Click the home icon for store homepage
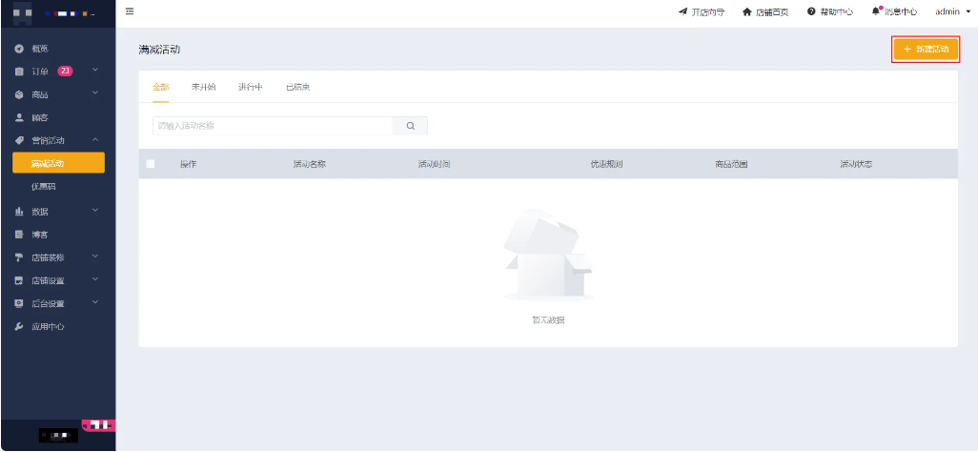The height and width of the screenshot is (452, 978). point(747,11)
